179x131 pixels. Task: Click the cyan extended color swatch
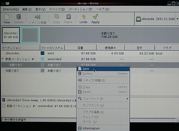(x=42, y=59)
